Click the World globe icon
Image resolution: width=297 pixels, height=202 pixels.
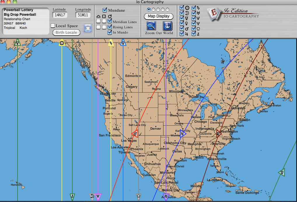pyautogui.click(x=167, y=26)
